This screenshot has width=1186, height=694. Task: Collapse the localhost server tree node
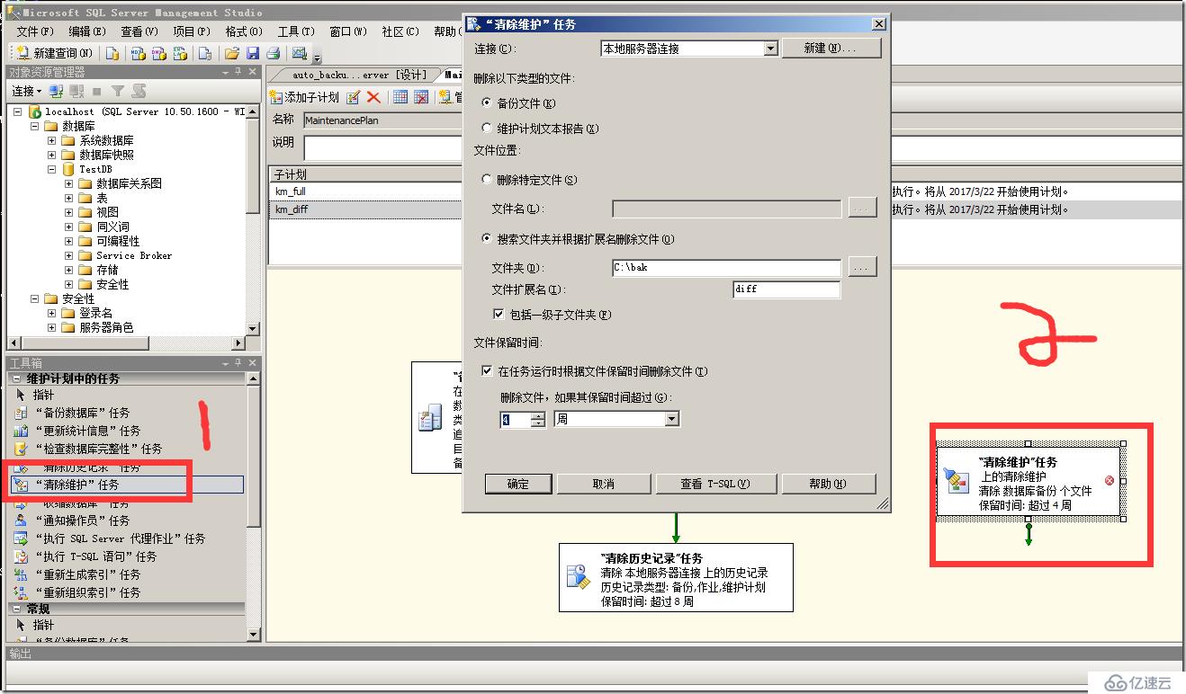point(19,111)
